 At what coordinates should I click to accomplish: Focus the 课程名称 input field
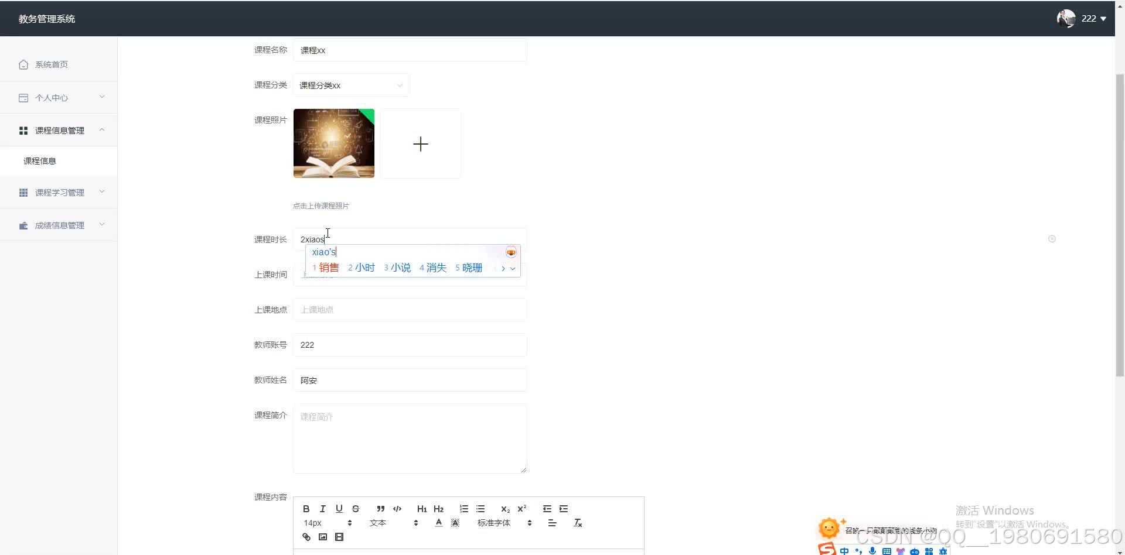(x=410, y=50)
